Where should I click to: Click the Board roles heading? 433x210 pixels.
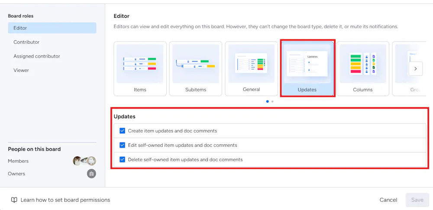point(21,16)
